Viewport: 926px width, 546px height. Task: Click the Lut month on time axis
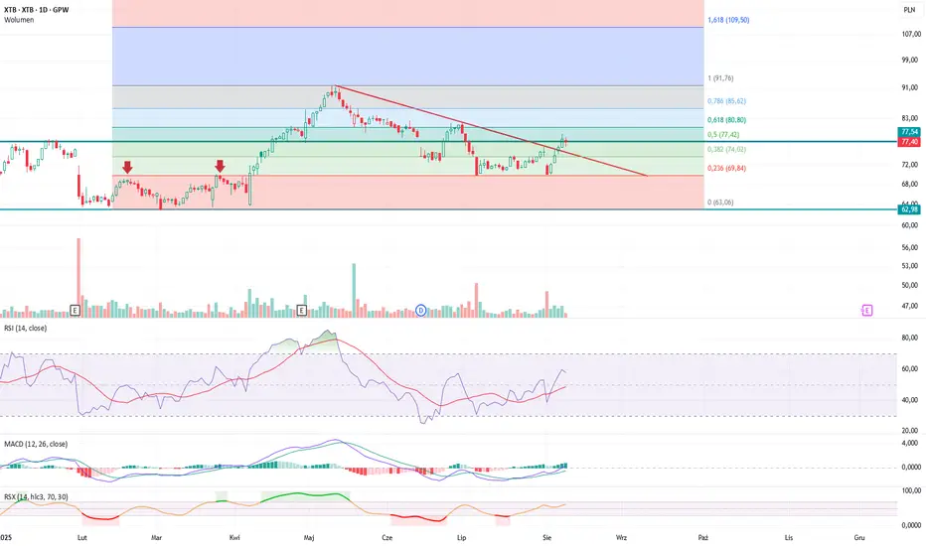tap(82, 538)
